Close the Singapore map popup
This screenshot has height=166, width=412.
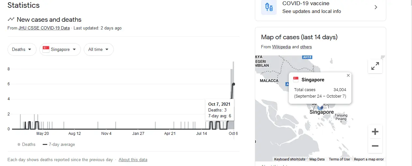(348, 76)
